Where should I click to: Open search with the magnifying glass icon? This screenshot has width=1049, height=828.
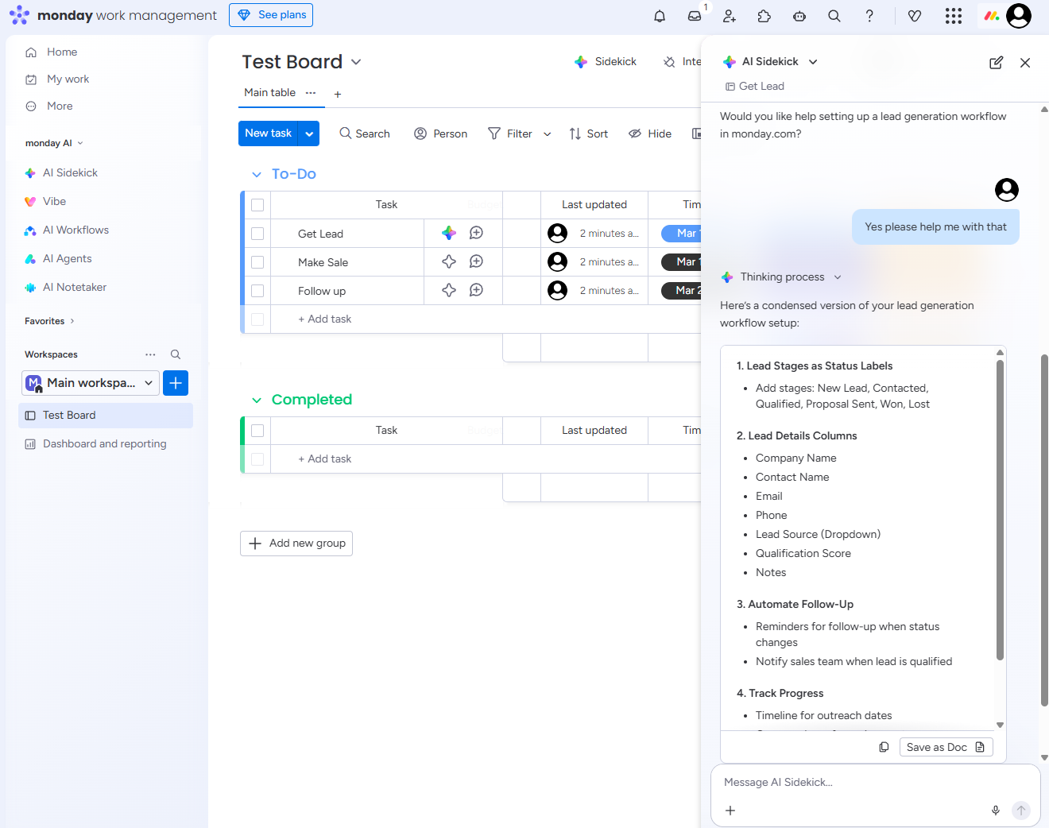tap(834, 15)
